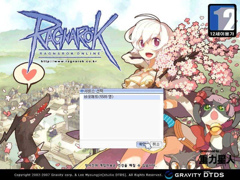Click the http://www.ragnarok.co.kr URL text
Image resolution: width=240 pixels, height=180 pixels.
coord(69,61)
